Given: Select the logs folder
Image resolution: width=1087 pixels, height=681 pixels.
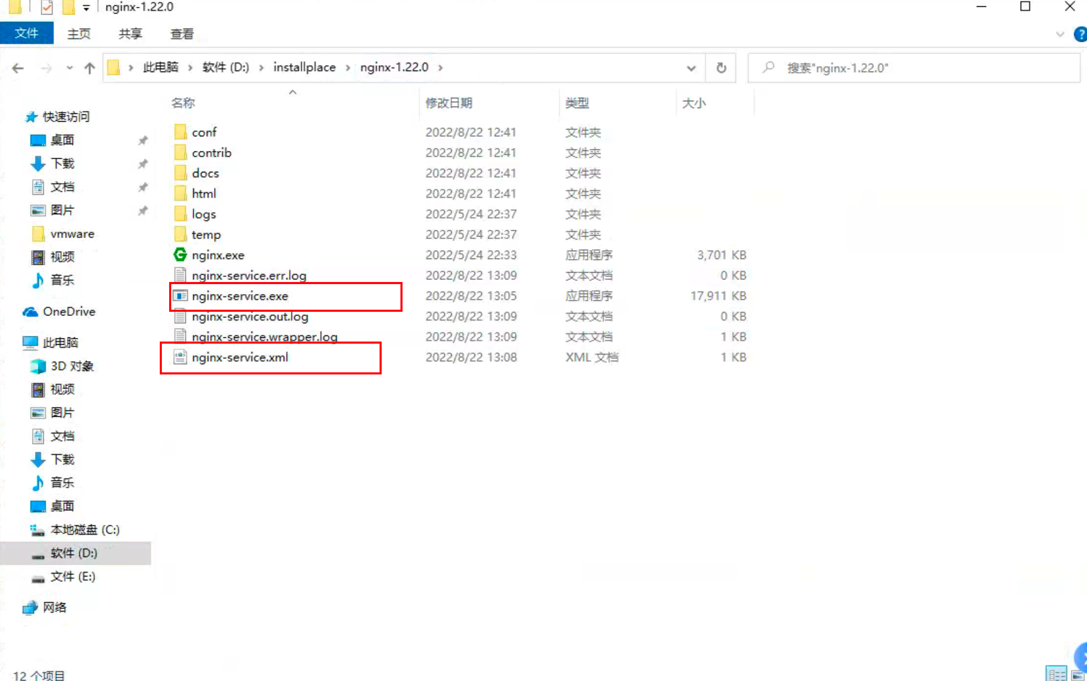Looking at the screenshot, I should (x=204, y=214).
